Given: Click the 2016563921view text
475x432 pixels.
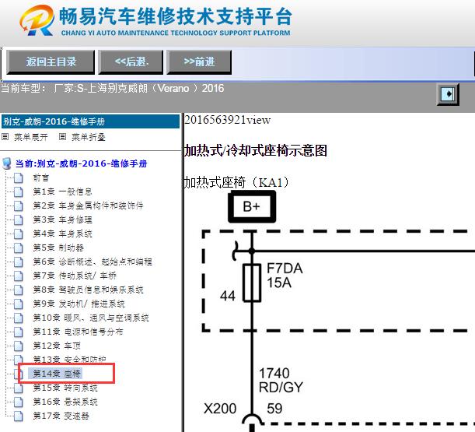Looking at the screenshot, I should (228, 120).
